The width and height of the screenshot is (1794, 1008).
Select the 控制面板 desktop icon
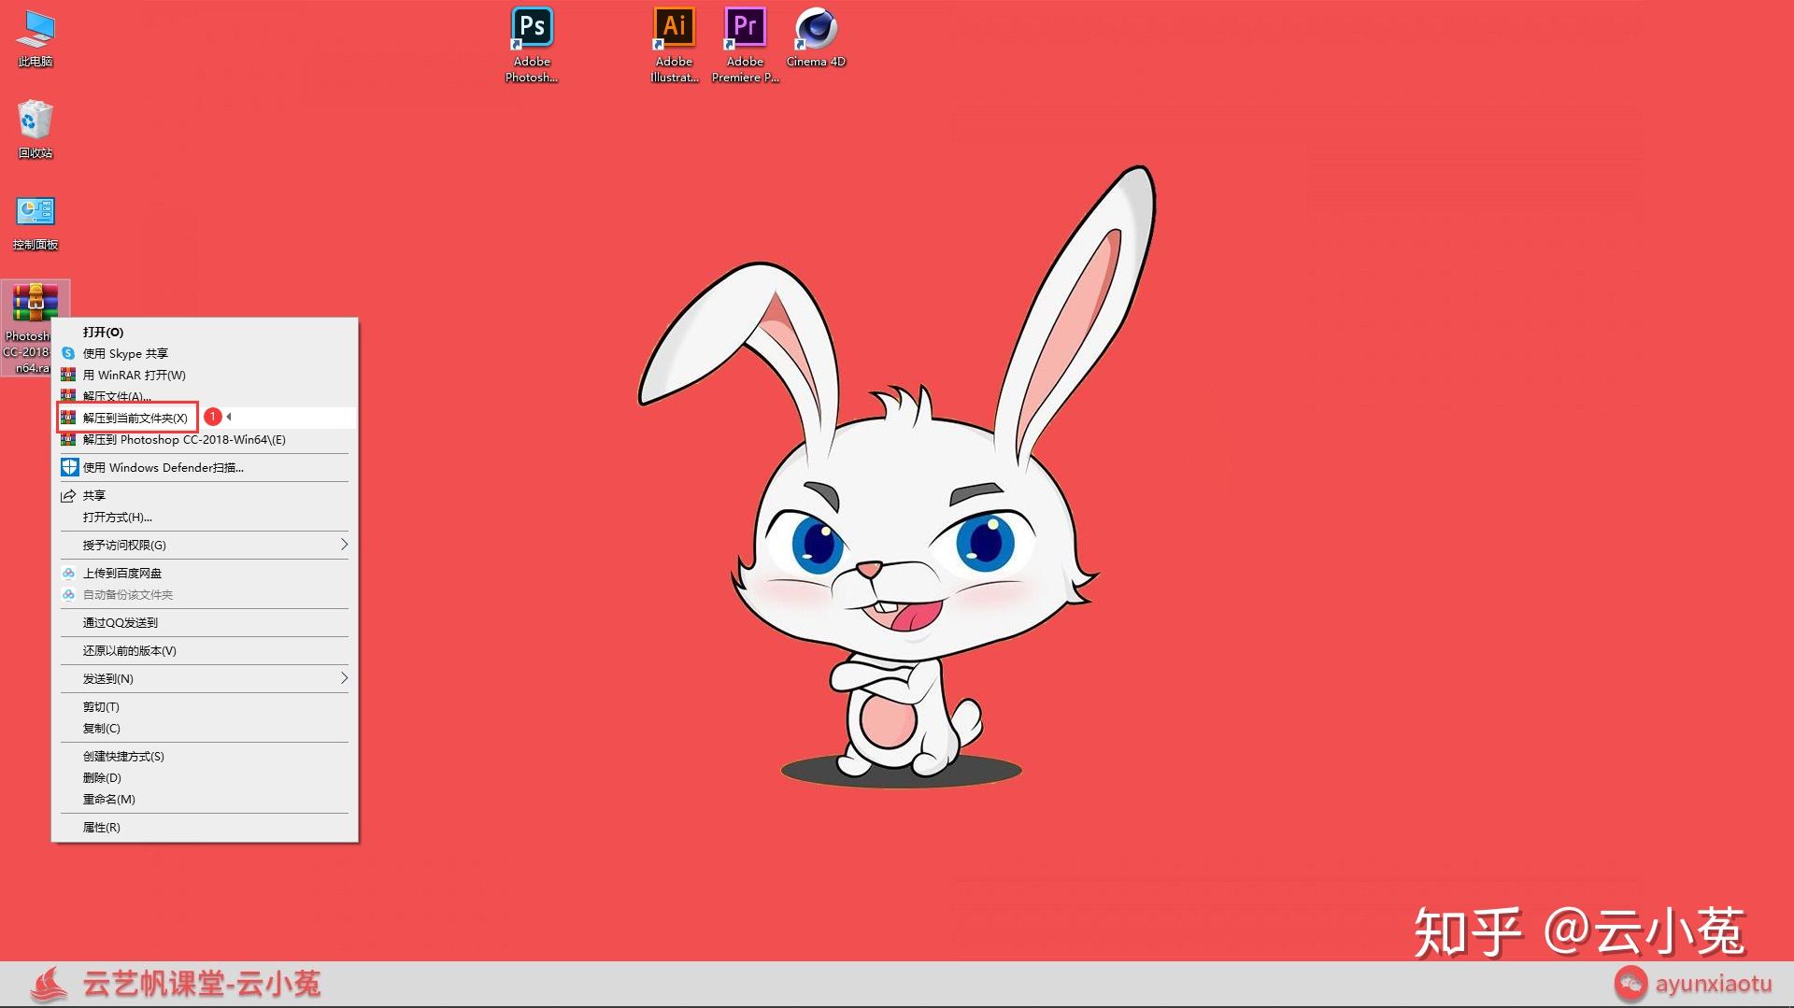coord(36,222)
